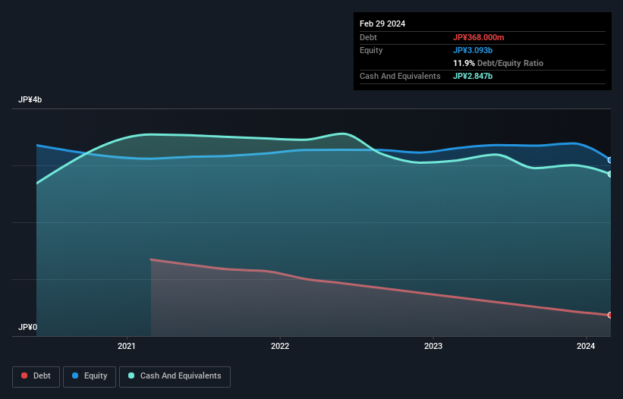623x399 pixels.
Task: Toggle the Equity legend button
Action: pyautogui.click(x=90, y=376)
